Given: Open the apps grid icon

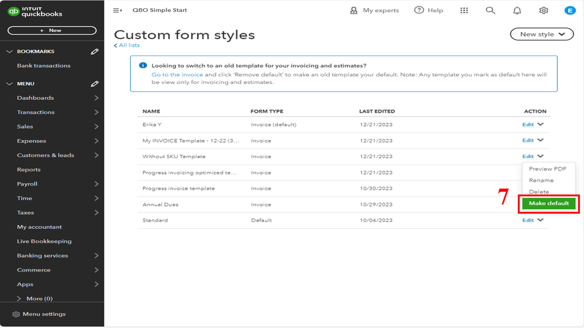Looking at the screenshot, I should [464, 11].
